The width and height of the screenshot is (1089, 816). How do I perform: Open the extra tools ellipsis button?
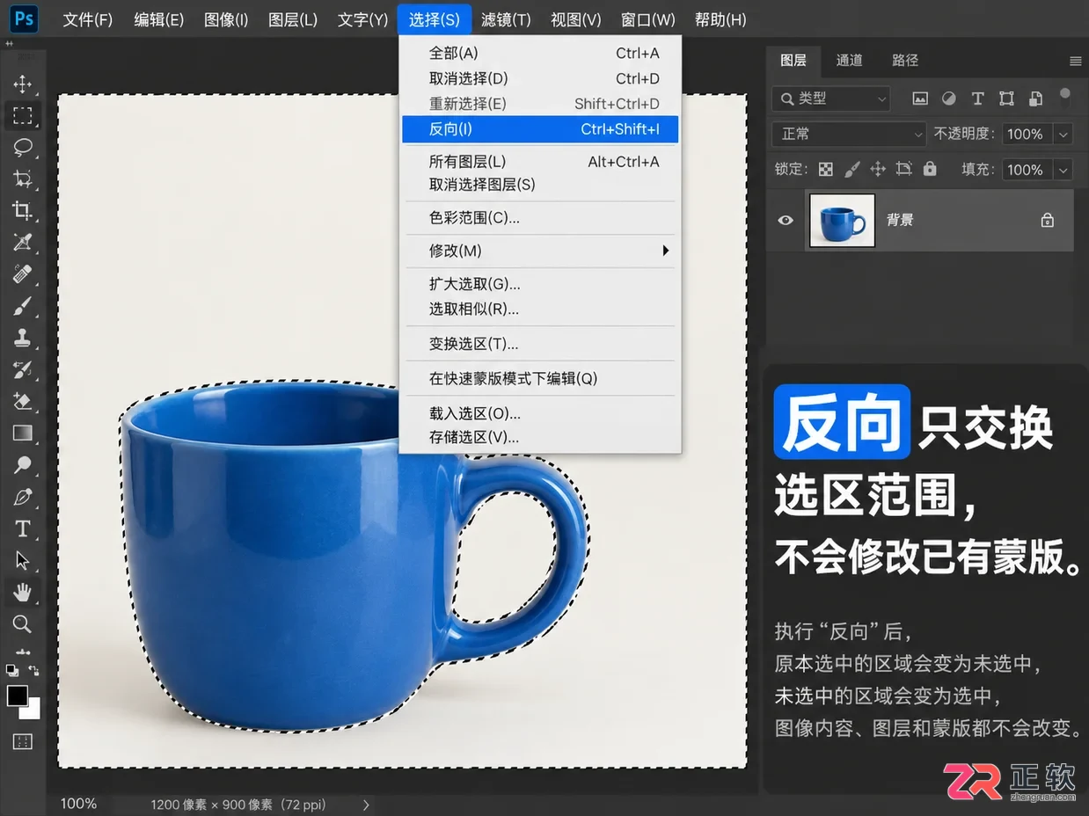23,652
